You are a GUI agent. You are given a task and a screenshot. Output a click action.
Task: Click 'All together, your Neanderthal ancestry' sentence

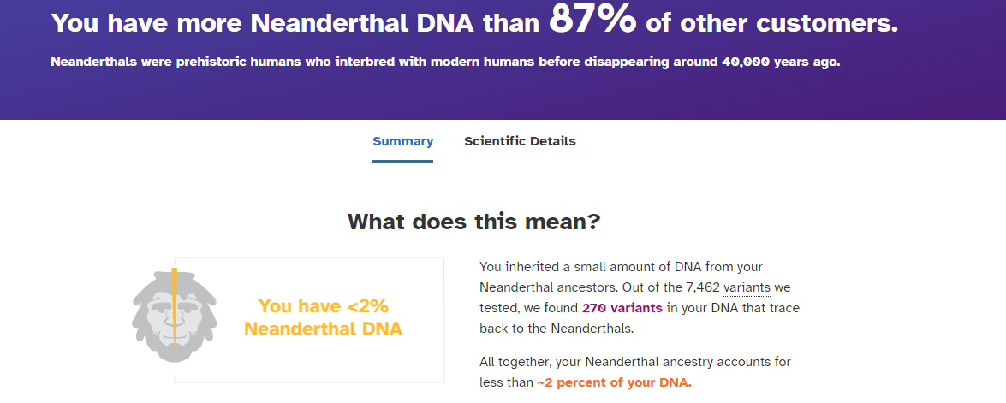635,362
